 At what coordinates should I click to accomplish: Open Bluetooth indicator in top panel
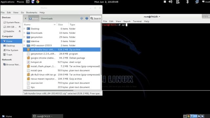point(187,2)
